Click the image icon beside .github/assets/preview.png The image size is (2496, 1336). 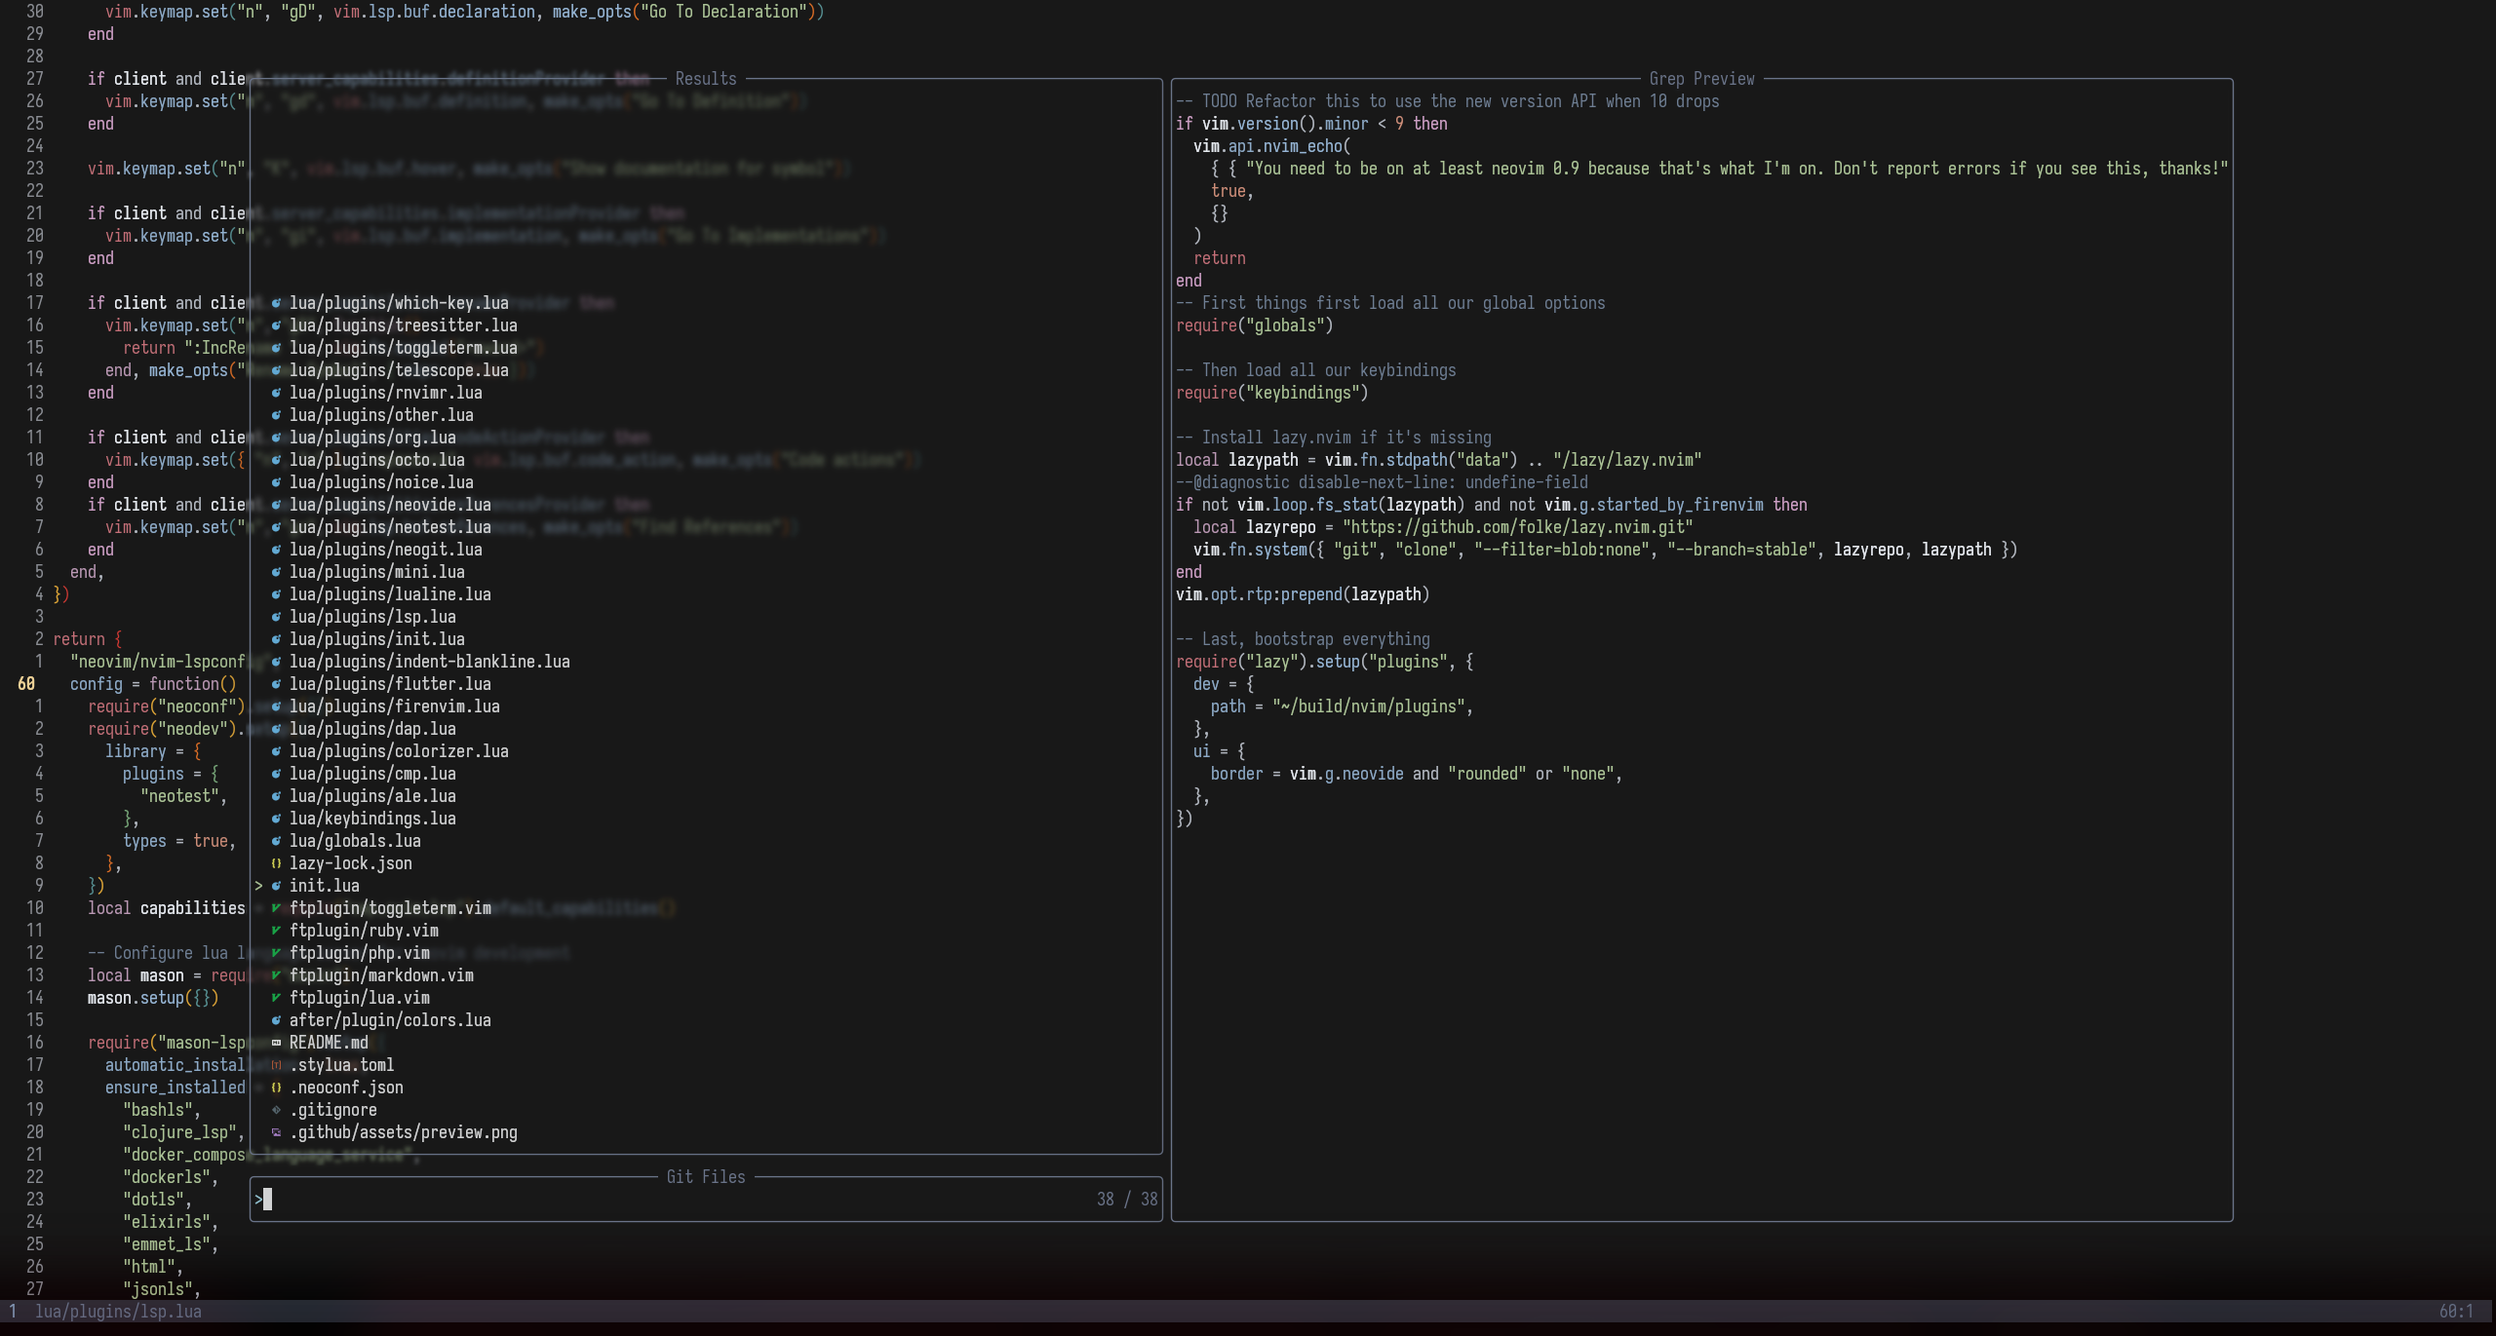coord(276,1132)
